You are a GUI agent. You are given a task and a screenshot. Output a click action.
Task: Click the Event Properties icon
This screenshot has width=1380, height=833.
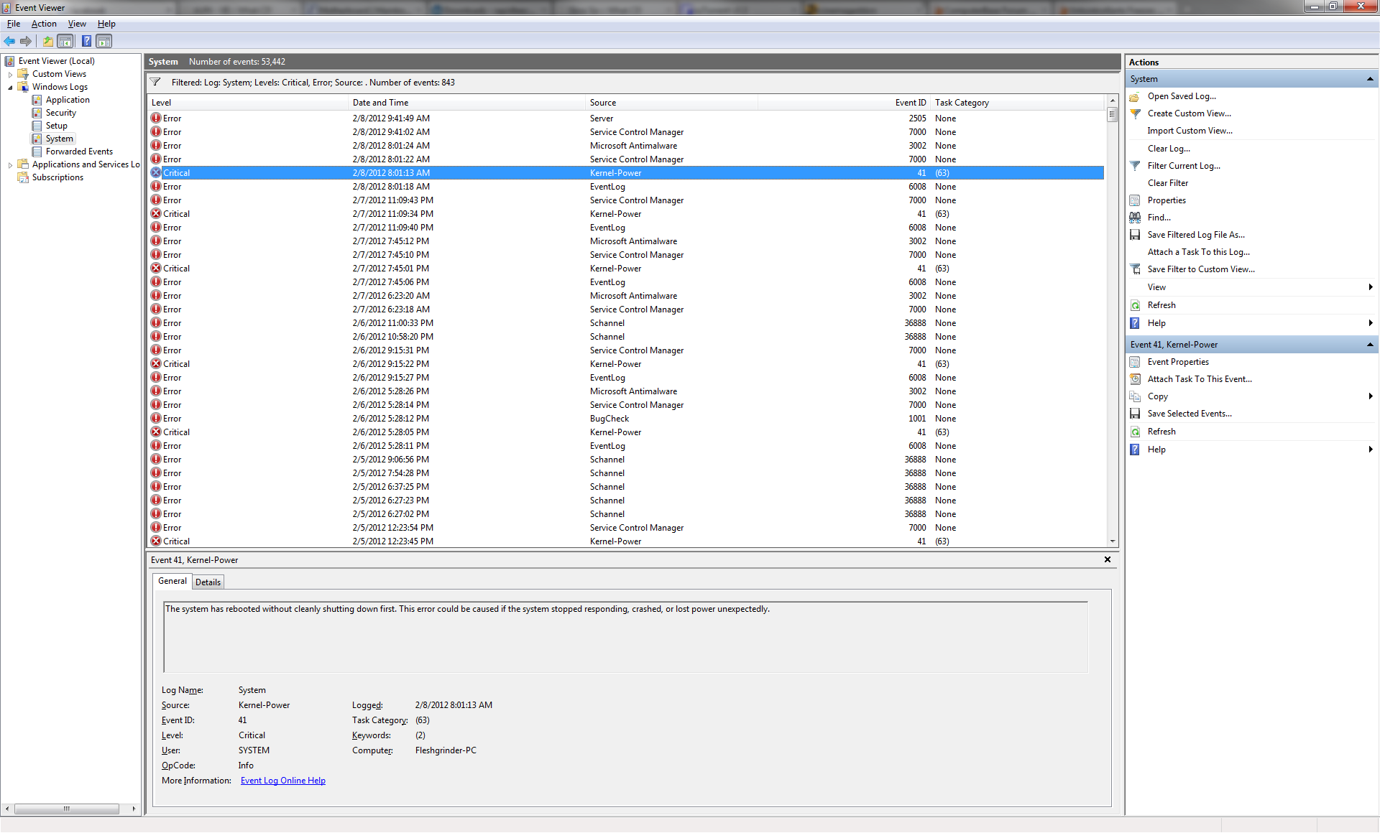pyautogui.click(x=1135, y=362)
